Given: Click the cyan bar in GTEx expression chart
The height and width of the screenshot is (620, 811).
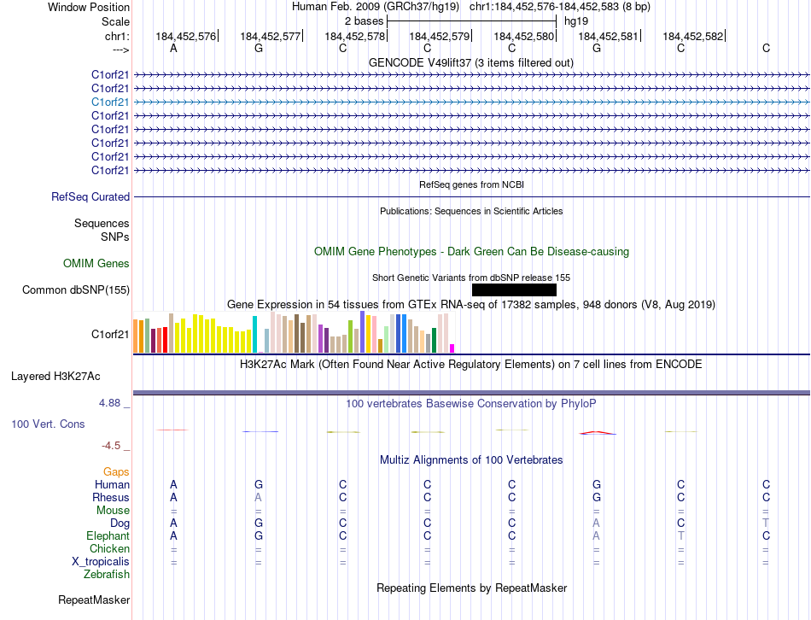Looking at the screenshot, I should (254, 334).
